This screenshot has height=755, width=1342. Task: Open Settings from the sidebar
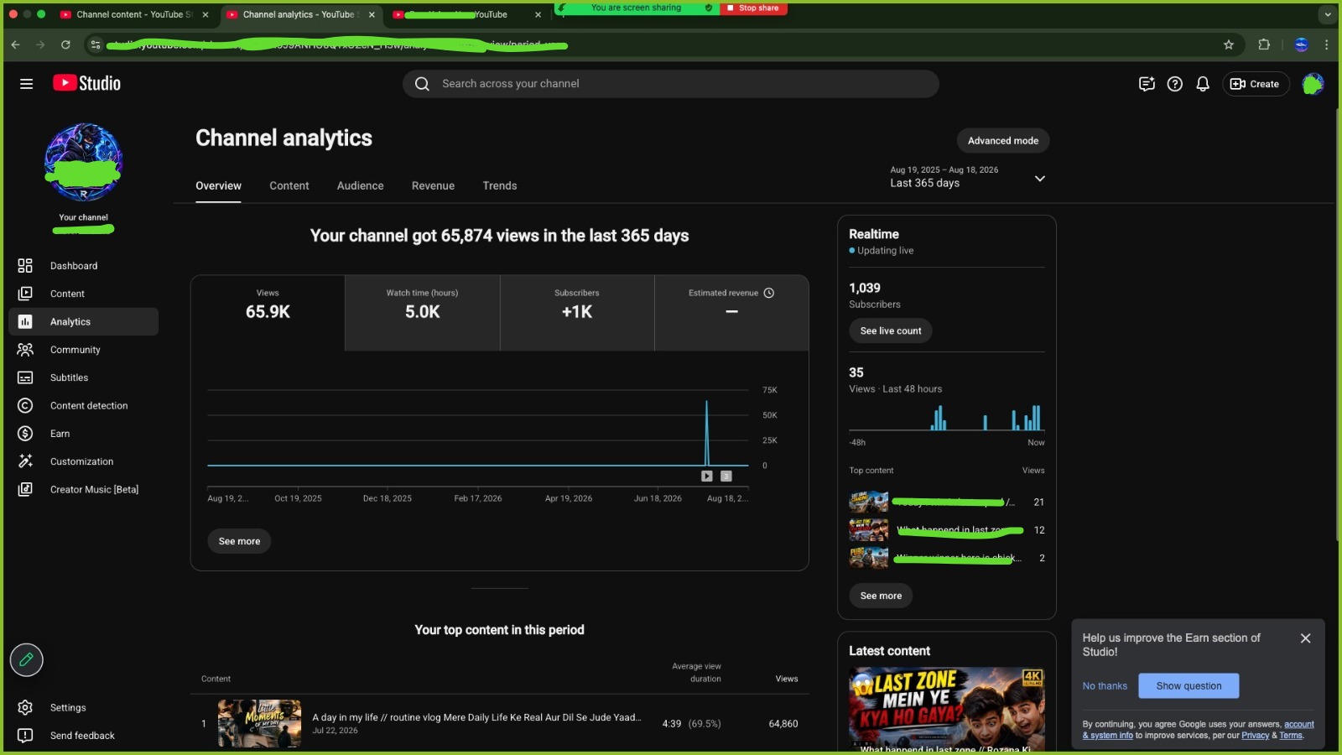(83, 708)
